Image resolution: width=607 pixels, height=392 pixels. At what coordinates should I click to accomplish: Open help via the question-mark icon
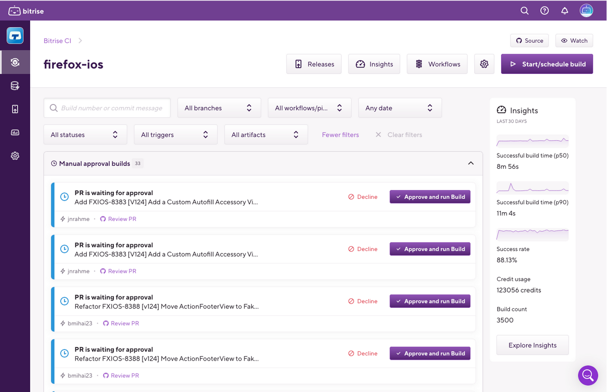(544, 10)
